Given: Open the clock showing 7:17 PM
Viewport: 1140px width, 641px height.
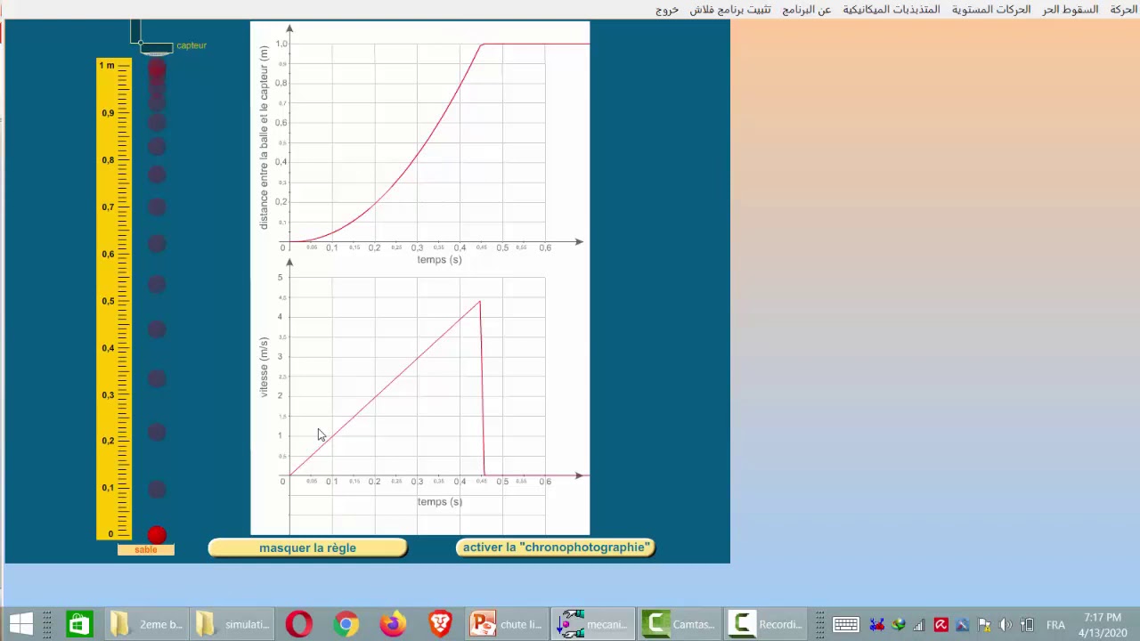Looking at the screenshot, I should pos(1102,625).
